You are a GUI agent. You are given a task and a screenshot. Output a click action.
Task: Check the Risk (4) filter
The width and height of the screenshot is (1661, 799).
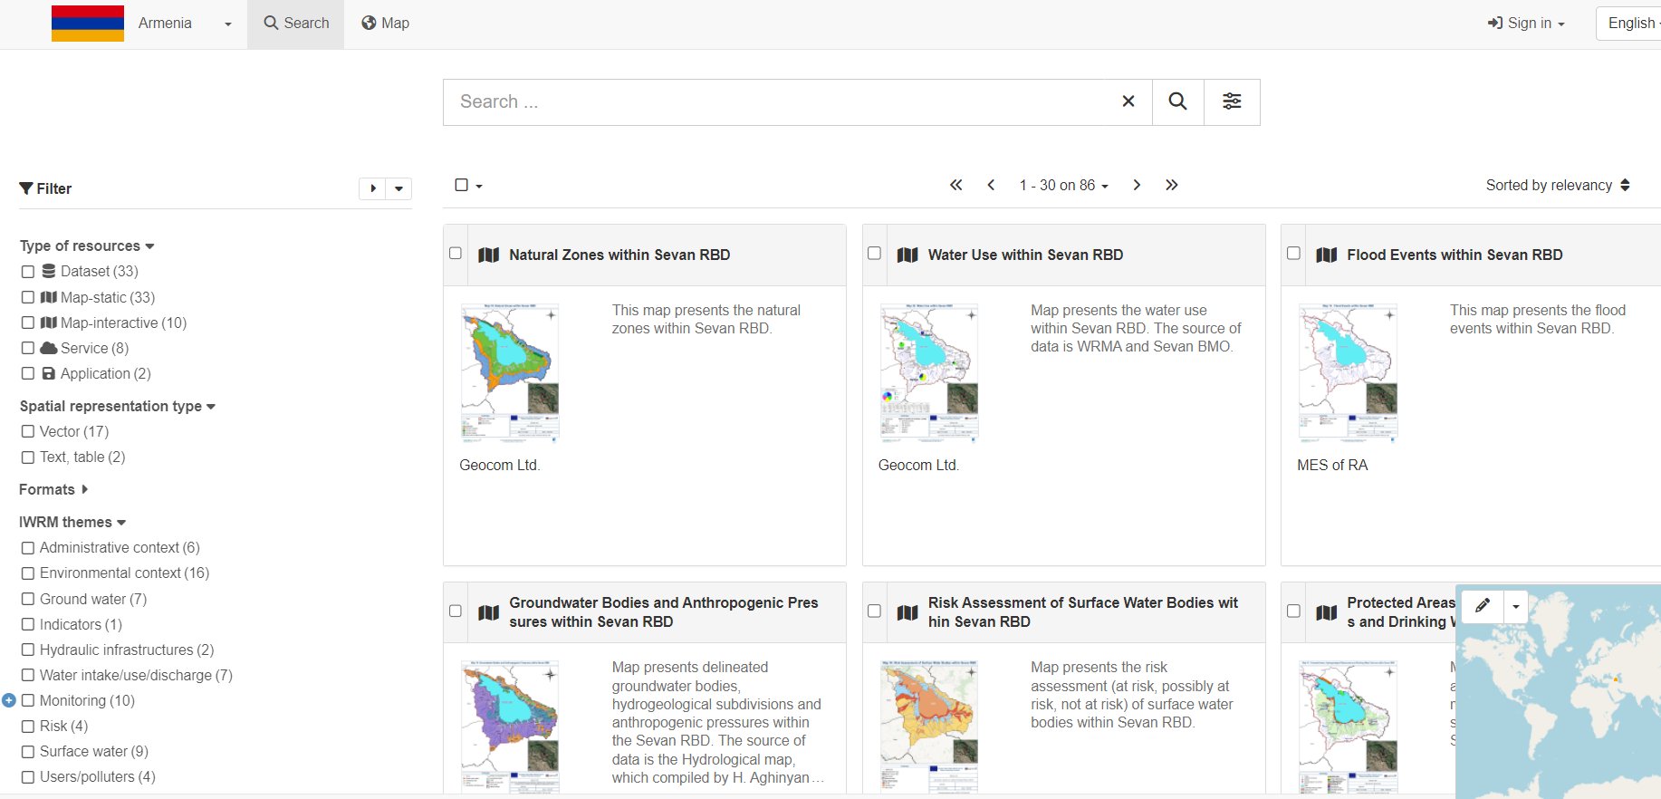(x=28, y=727)
